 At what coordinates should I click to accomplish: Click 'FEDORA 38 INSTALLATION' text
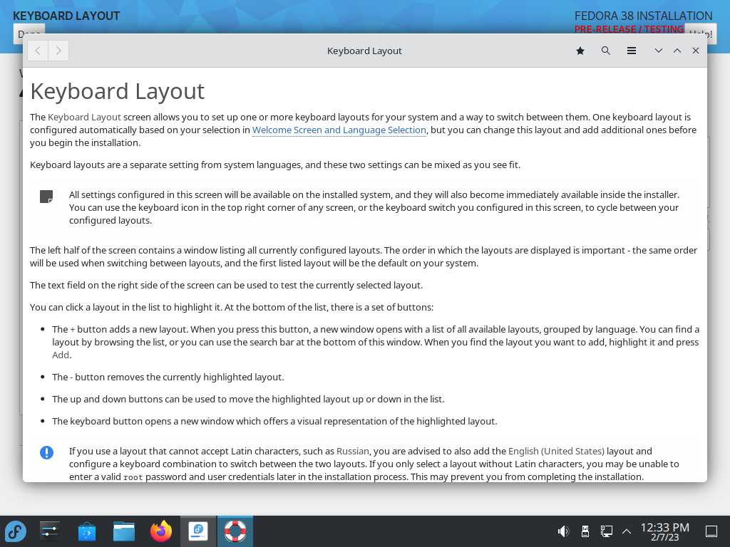(644, 16)
